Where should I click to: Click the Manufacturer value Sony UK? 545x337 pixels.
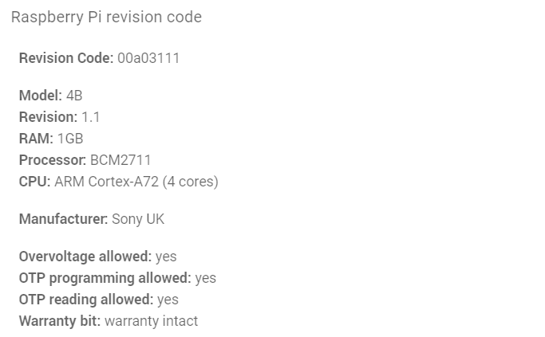pos(138,219)
